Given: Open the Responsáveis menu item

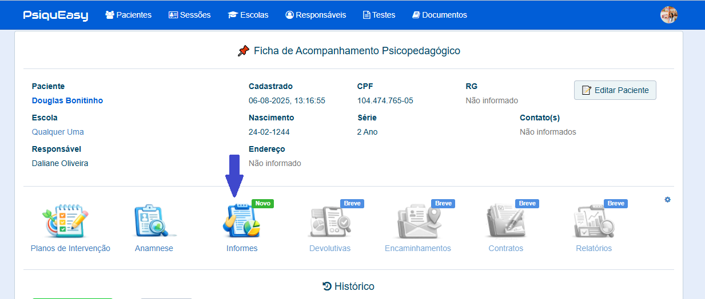Looking at the screenshot, I should [x=316, y=15].
